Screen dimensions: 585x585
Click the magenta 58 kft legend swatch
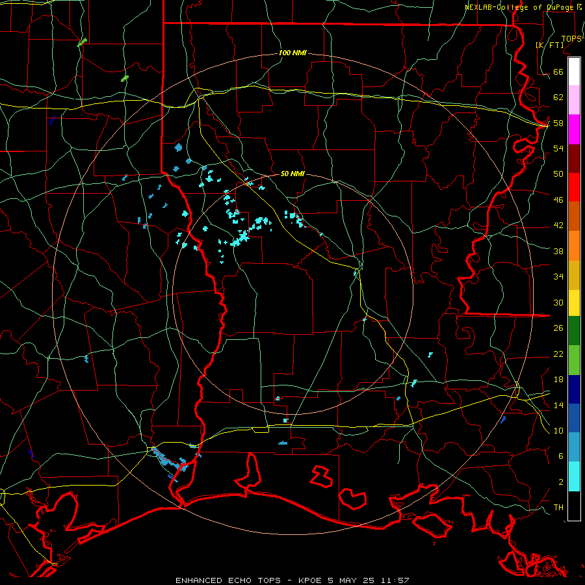coord(574,129)
